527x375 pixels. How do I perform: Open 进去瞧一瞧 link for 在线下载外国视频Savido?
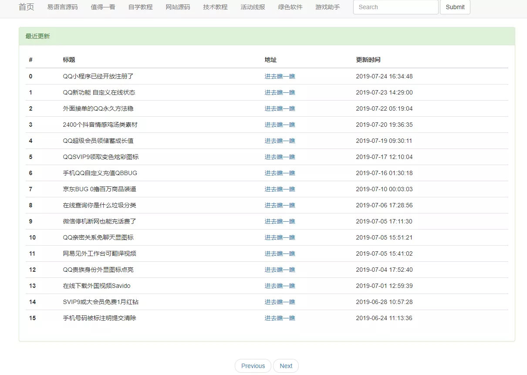[280, 286]
